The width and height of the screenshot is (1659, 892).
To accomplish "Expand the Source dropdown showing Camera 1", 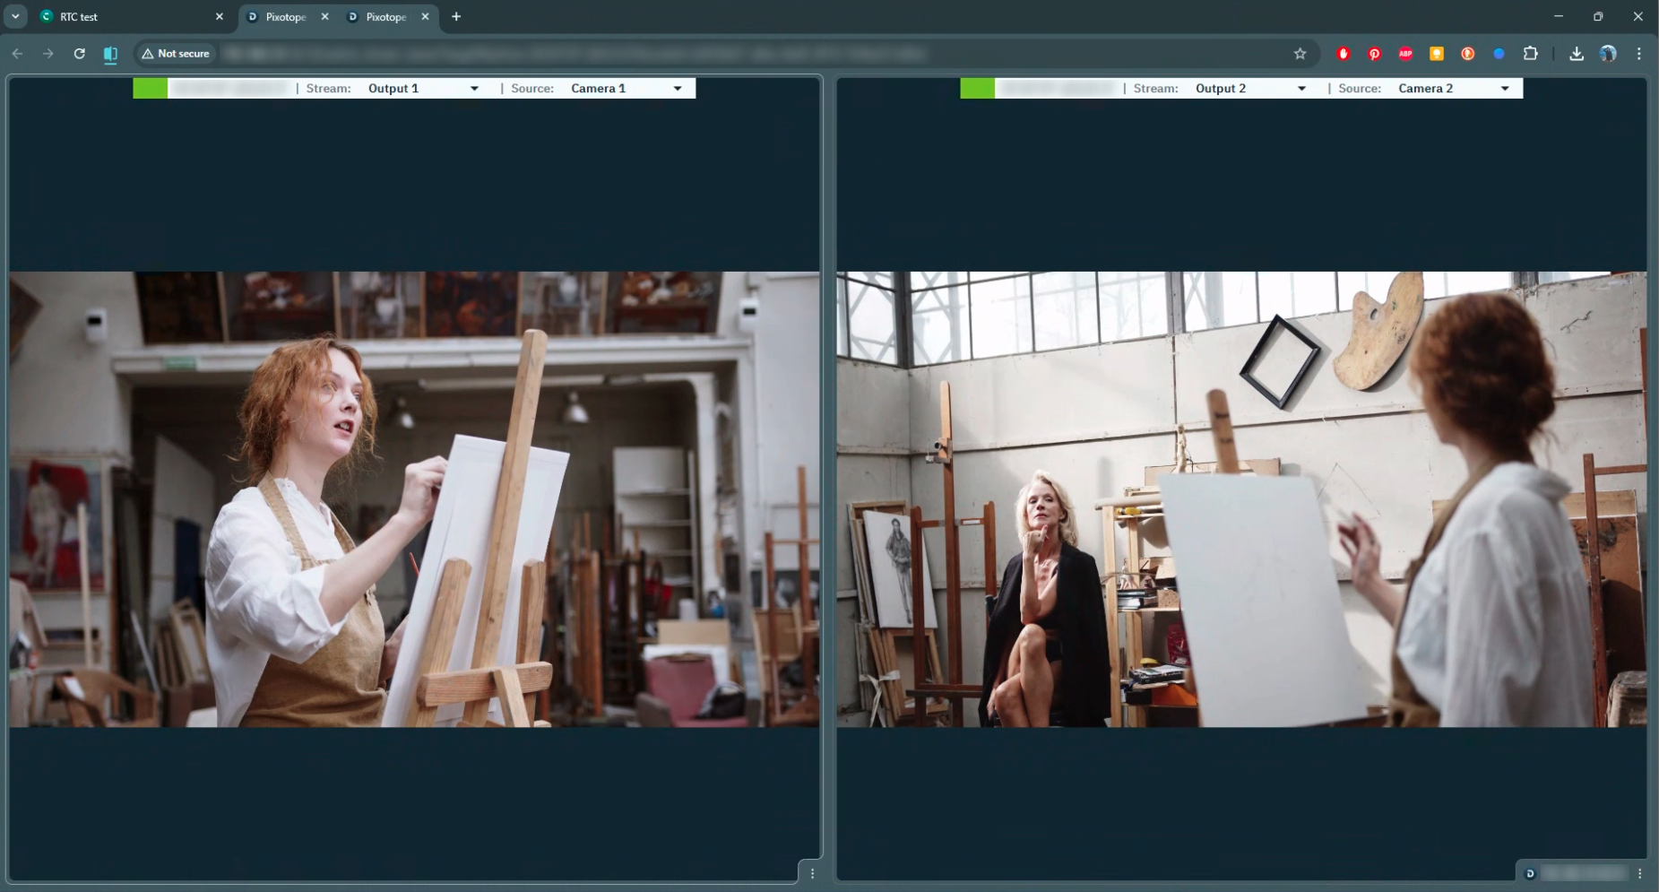I will (626, 88).
